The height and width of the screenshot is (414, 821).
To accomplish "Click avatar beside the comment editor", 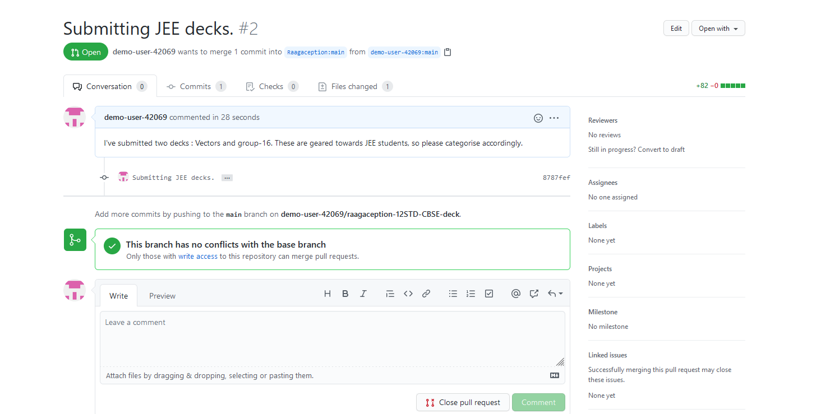I will pyautogui.click(x=75, y=290).
